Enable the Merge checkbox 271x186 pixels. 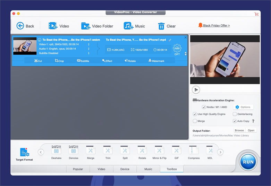(195, 121)
